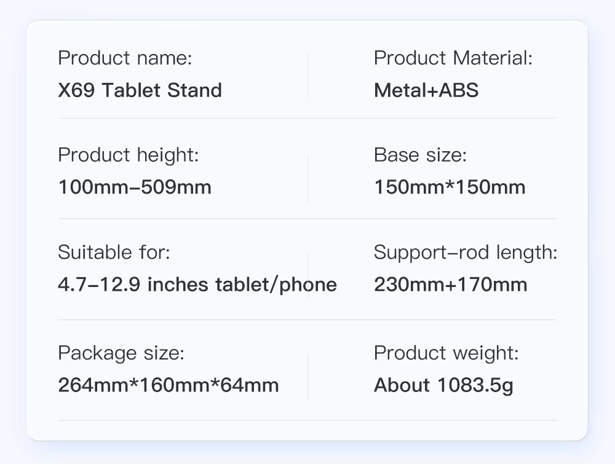Click the vertical divider beside Package size
This screenshot has width=615, height=464.
pos(307,377)
